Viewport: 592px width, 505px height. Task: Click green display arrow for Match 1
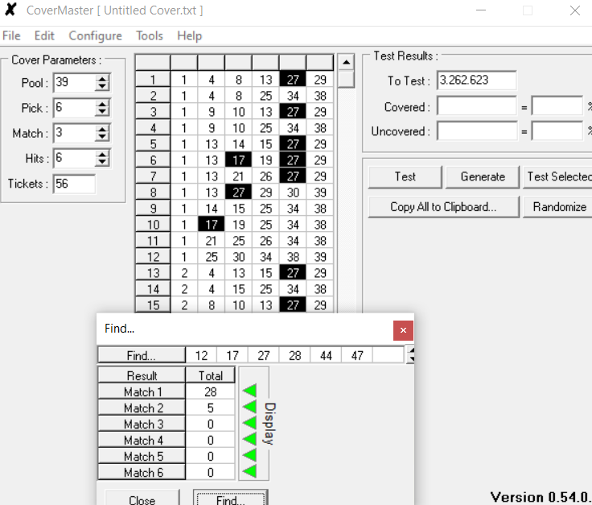249,391
